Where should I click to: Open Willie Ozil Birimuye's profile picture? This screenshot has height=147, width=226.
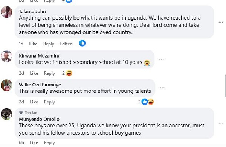[6, 85]
